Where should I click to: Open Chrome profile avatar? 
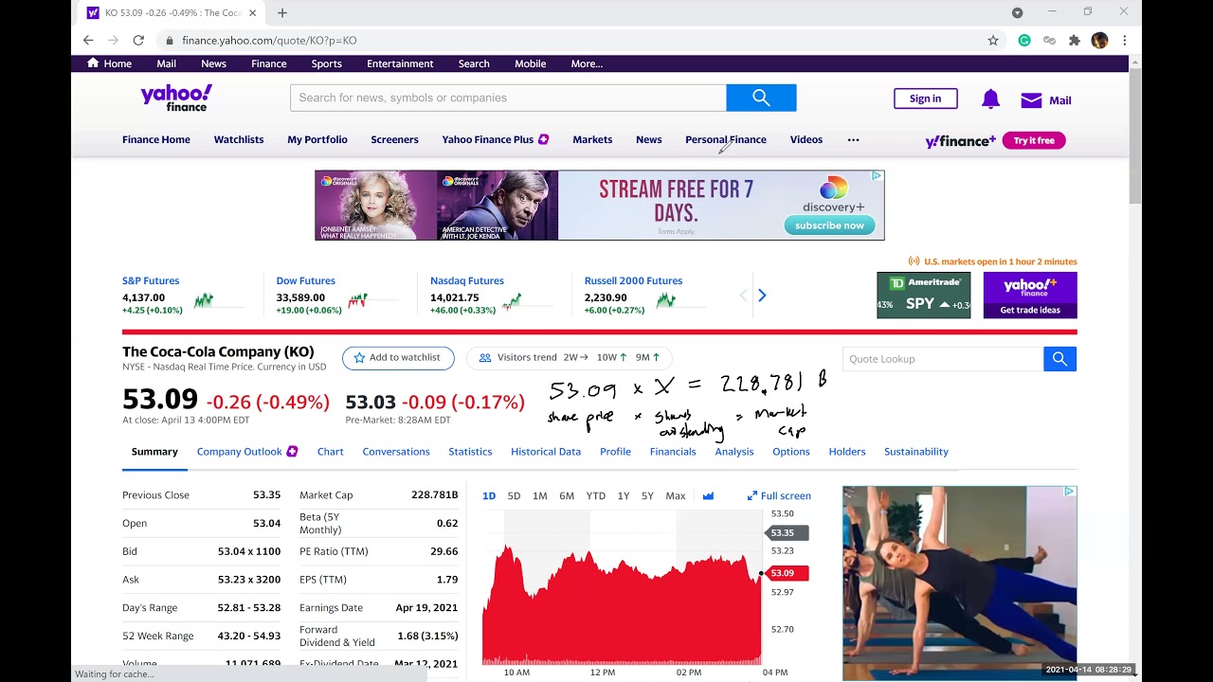[1099, 40]
